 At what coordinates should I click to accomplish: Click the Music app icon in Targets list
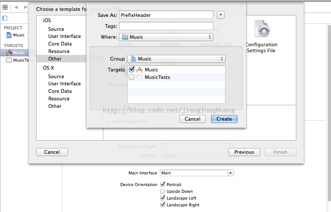139,70
